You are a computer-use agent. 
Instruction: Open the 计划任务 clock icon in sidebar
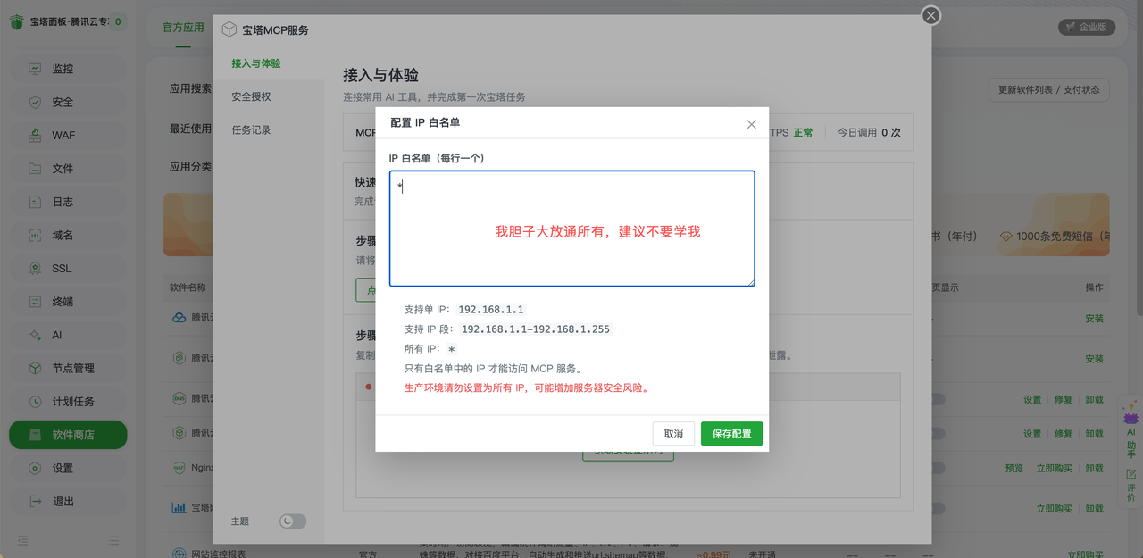coord(35,402)
